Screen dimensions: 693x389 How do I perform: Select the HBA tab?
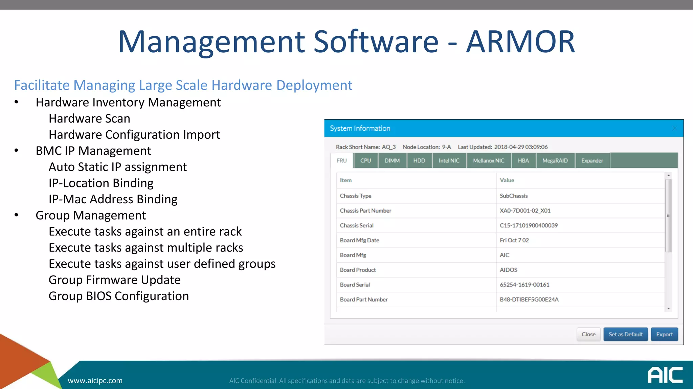tap(523, 161)
